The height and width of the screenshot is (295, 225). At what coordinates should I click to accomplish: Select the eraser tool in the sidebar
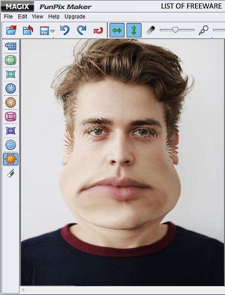[10, 173]
